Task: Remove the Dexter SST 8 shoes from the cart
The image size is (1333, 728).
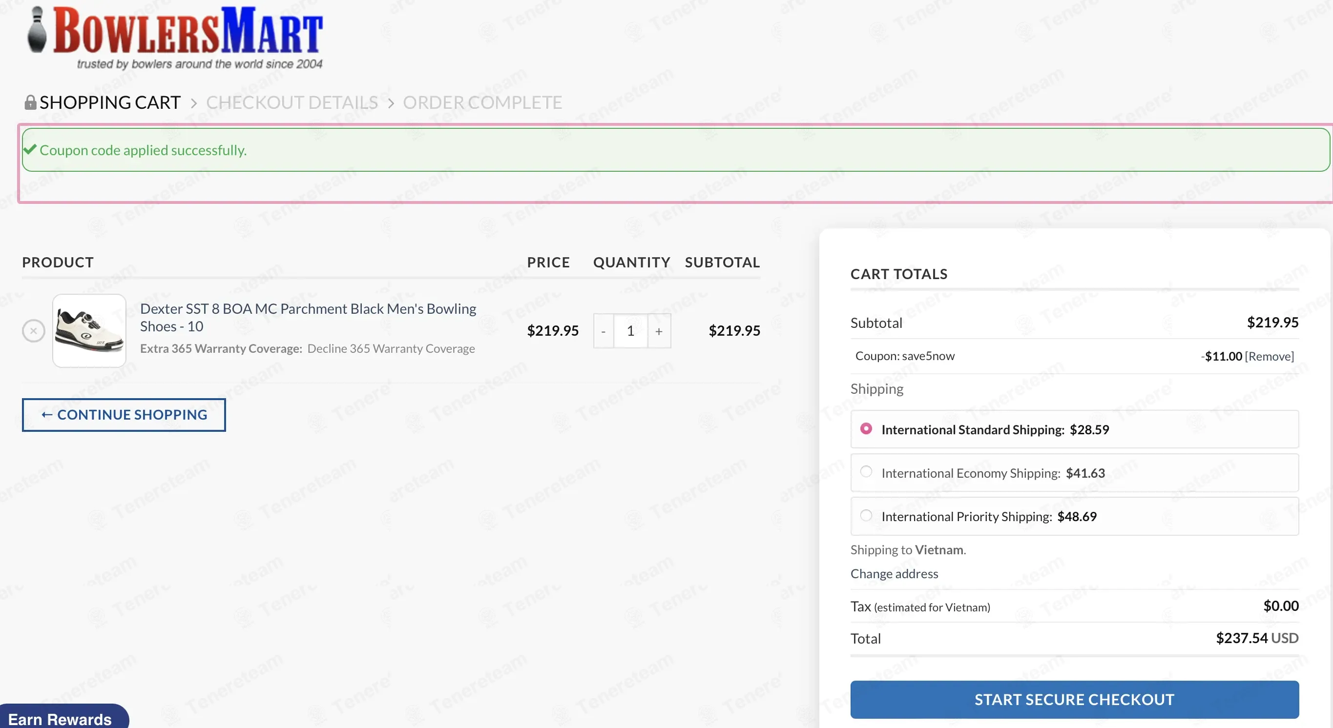Action: coord(34,330)
